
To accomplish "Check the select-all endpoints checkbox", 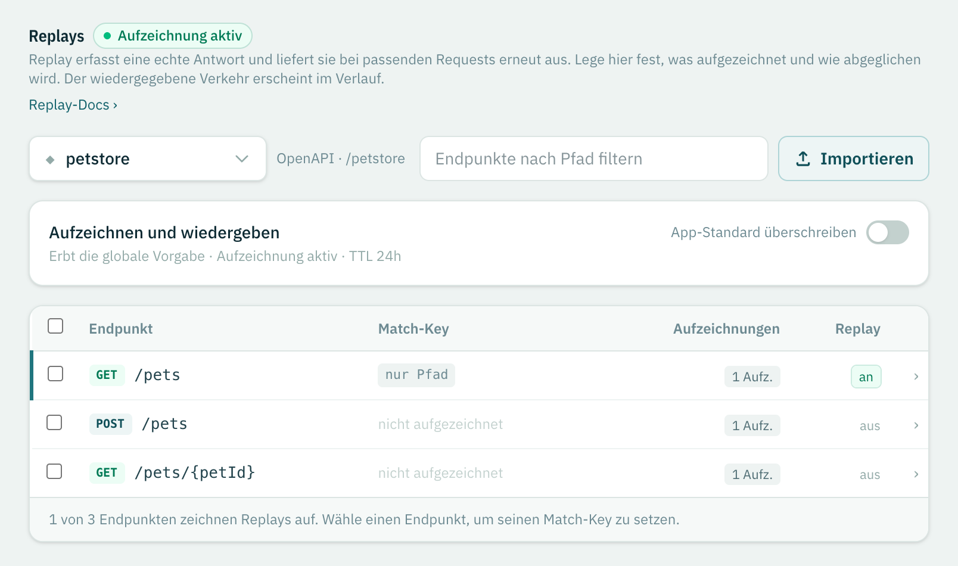I will pyautogui.click(x=55, y=326).
